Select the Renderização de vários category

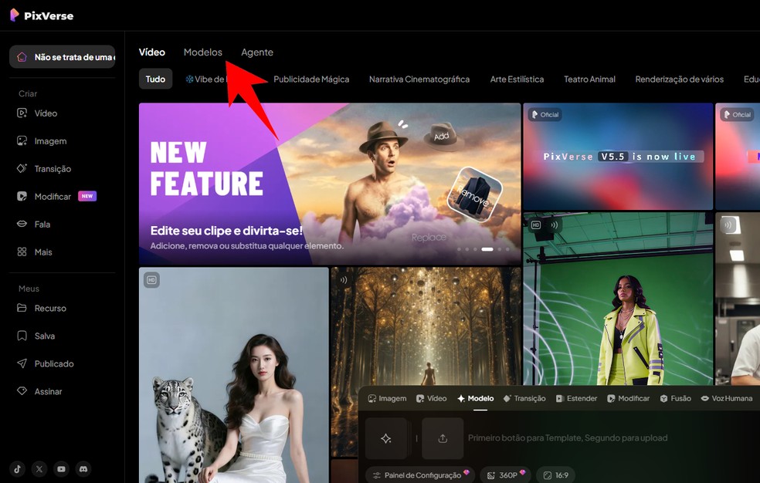point(679,79)
